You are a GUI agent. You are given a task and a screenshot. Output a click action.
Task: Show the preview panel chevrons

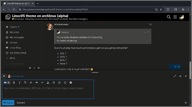[x=186, y=103]
